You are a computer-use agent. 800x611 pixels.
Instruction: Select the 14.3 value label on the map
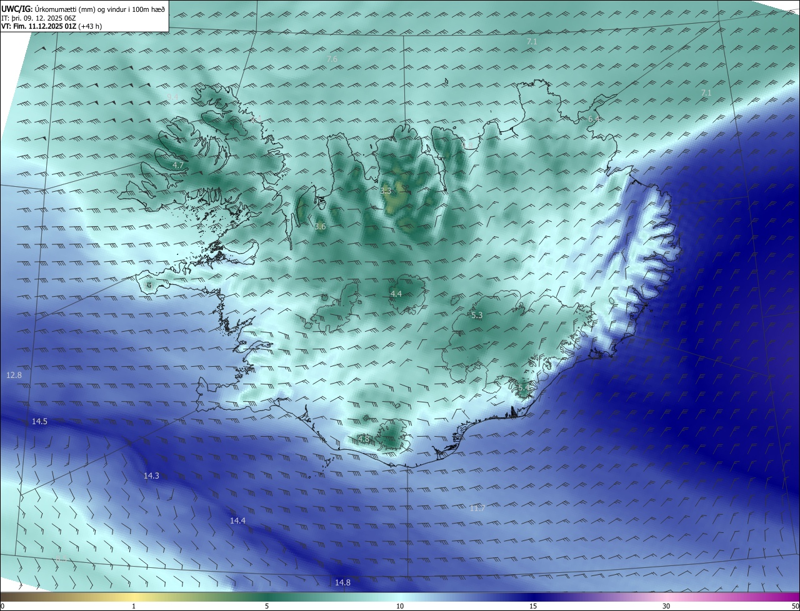pyautogui.click(x=151, y=475)
